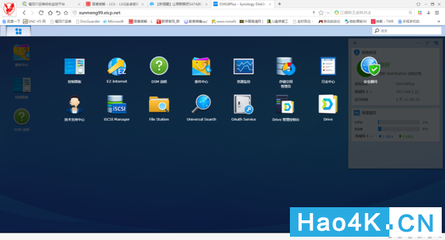The height and width of the screenshot is (240, 445).
Task: Click the 192.168.2.22 IP address text
Action: (408, 92)
